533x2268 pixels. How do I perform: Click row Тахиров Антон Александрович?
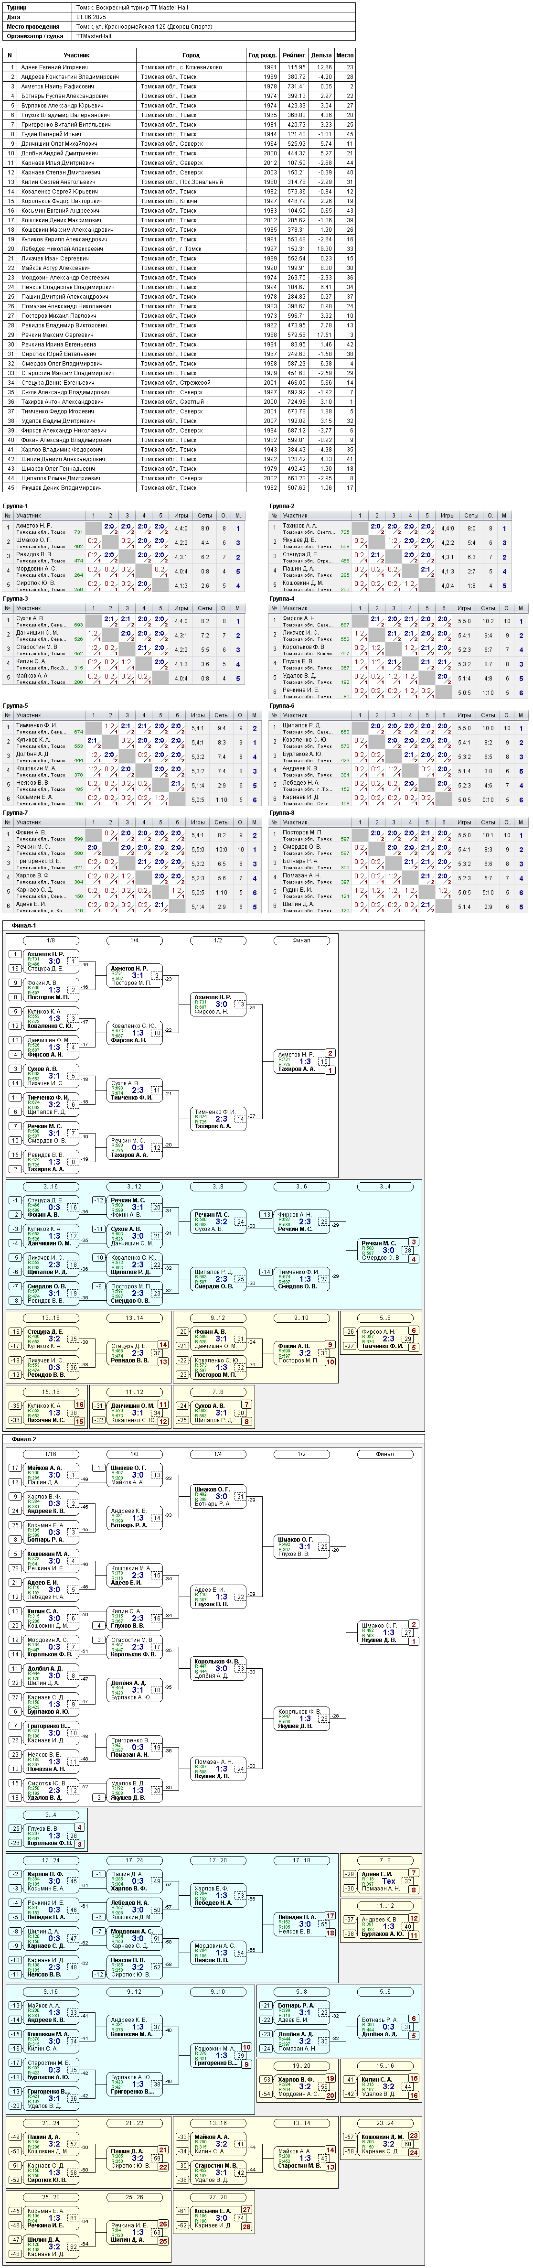180,401
